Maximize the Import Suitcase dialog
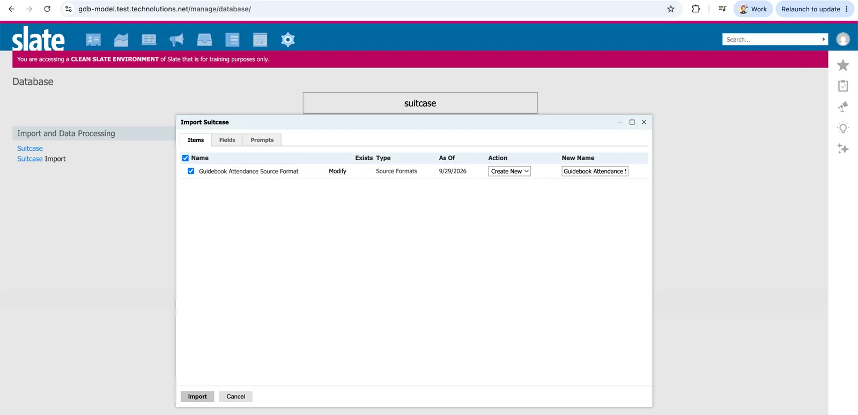The image size is (858, 415). (x=632, y=122)
